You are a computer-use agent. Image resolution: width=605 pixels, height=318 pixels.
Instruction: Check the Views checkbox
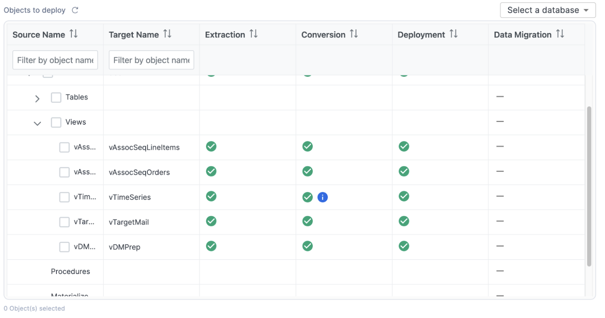[x=56, y=123]
